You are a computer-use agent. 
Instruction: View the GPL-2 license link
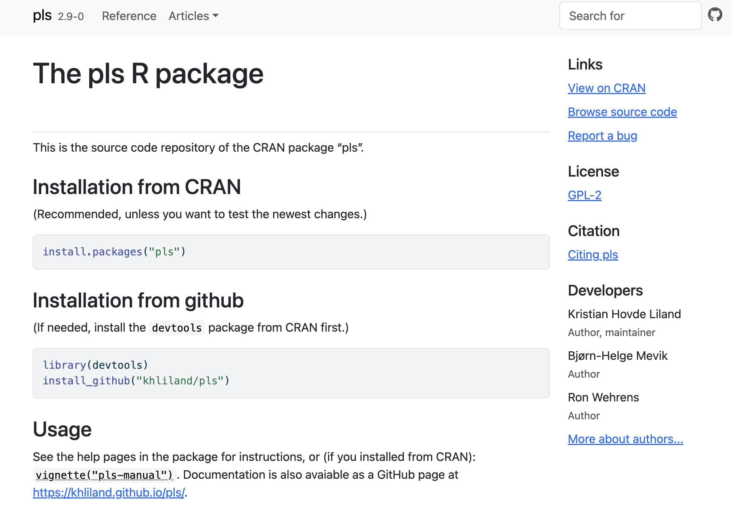tap(584, 195)
